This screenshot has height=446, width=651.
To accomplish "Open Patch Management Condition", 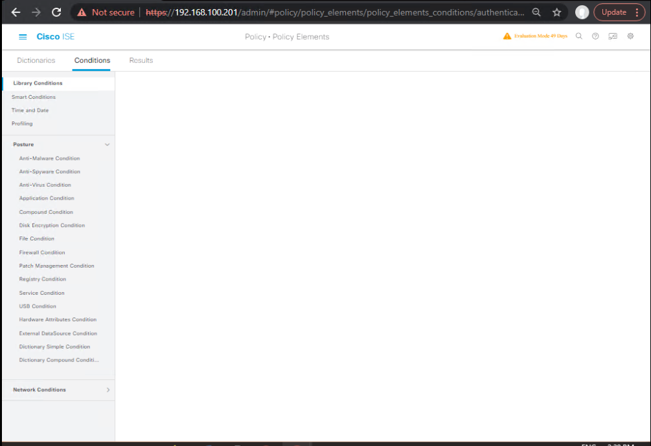I will point(56,266).
